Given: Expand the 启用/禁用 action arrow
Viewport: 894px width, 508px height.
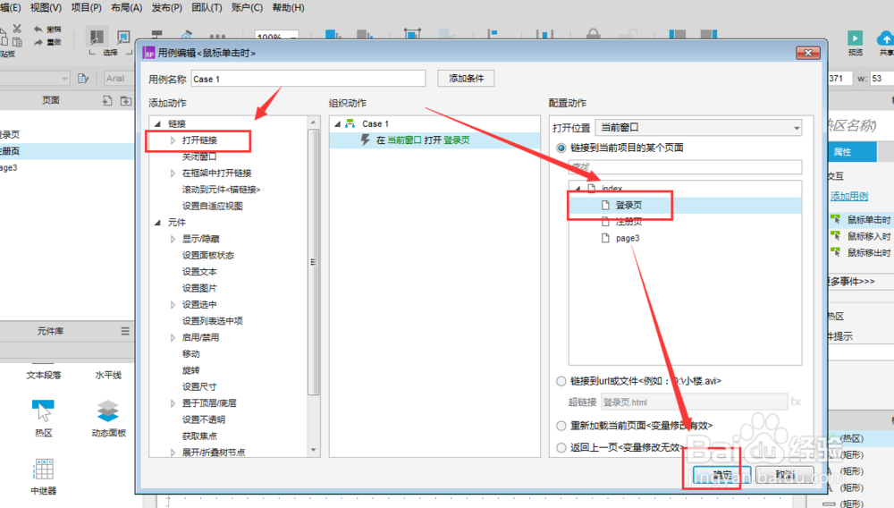Looking at the screenshot, I should point(173,337).
